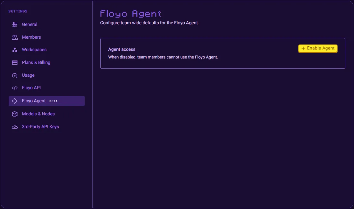354x209 pixels.
Task: Click the SETTINGS sidebar header
Action: click(18, 11)
